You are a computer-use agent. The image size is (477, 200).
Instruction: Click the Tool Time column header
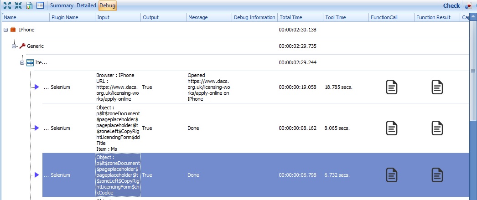pos(346,17)
